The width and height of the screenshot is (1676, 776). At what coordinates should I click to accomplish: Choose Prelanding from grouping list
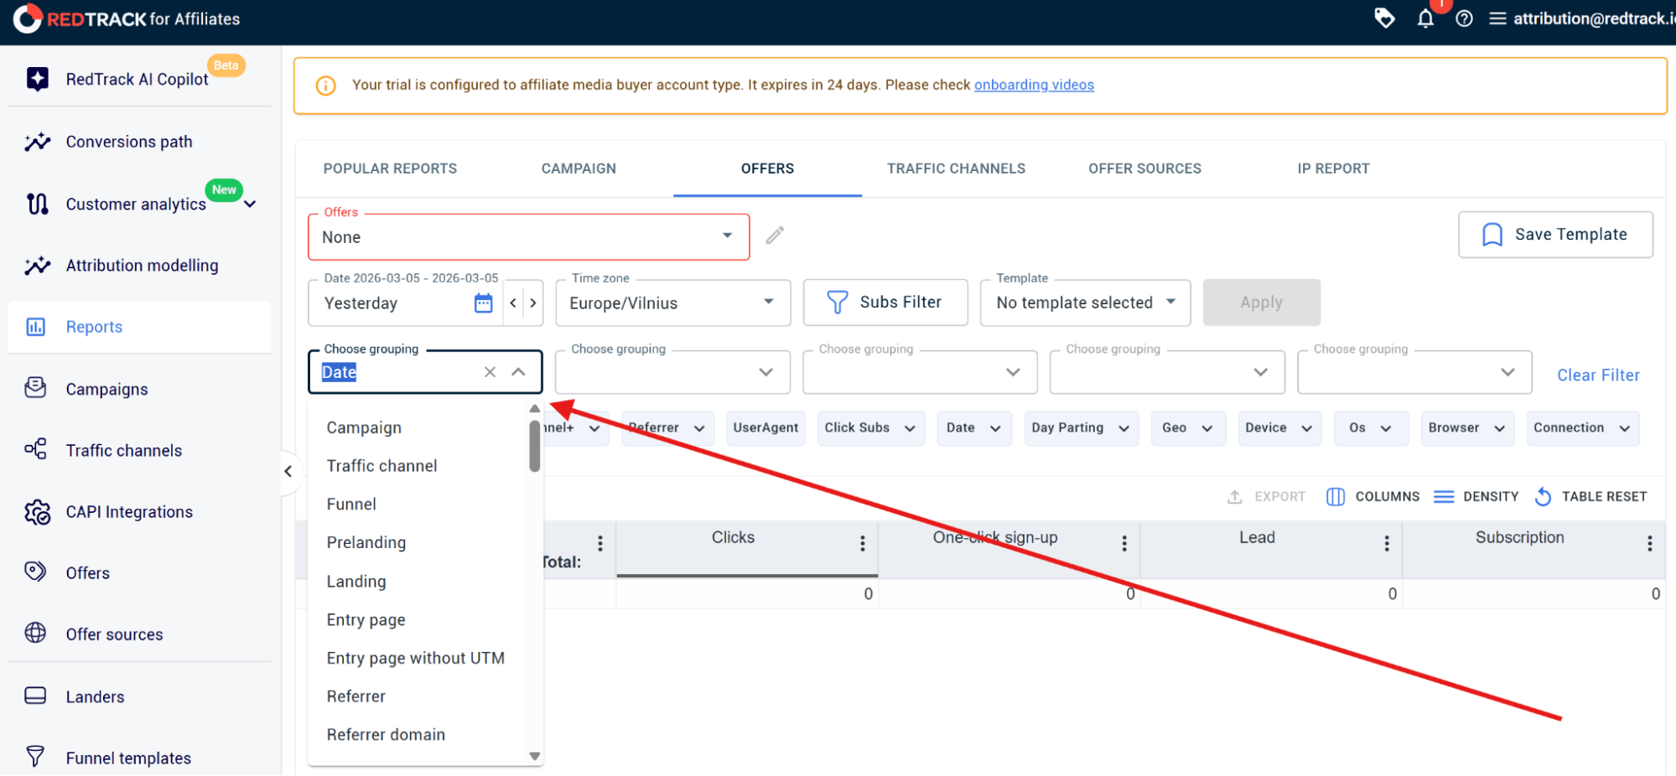tap(418, 543)
